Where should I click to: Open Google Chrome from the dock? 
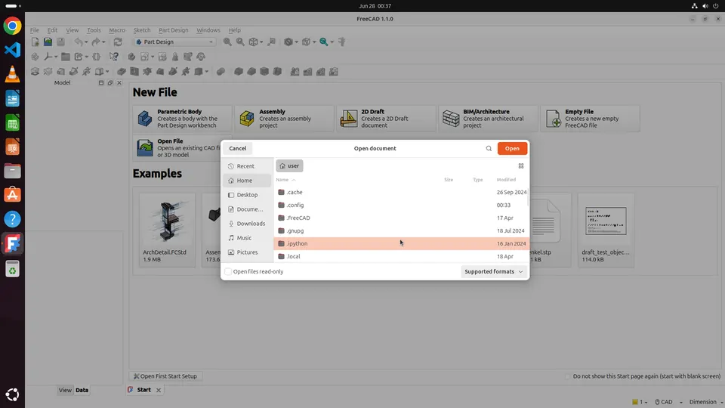coord(13,26)
